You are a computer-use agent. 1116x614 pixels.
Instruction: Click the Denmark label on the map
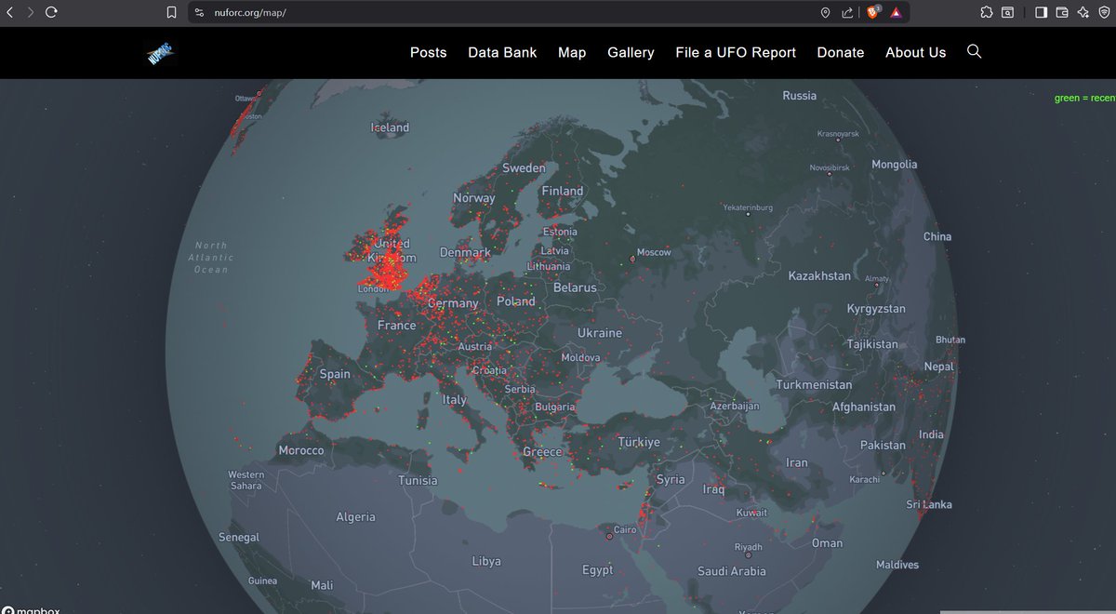pyautogui.click(x=465, y=252)
